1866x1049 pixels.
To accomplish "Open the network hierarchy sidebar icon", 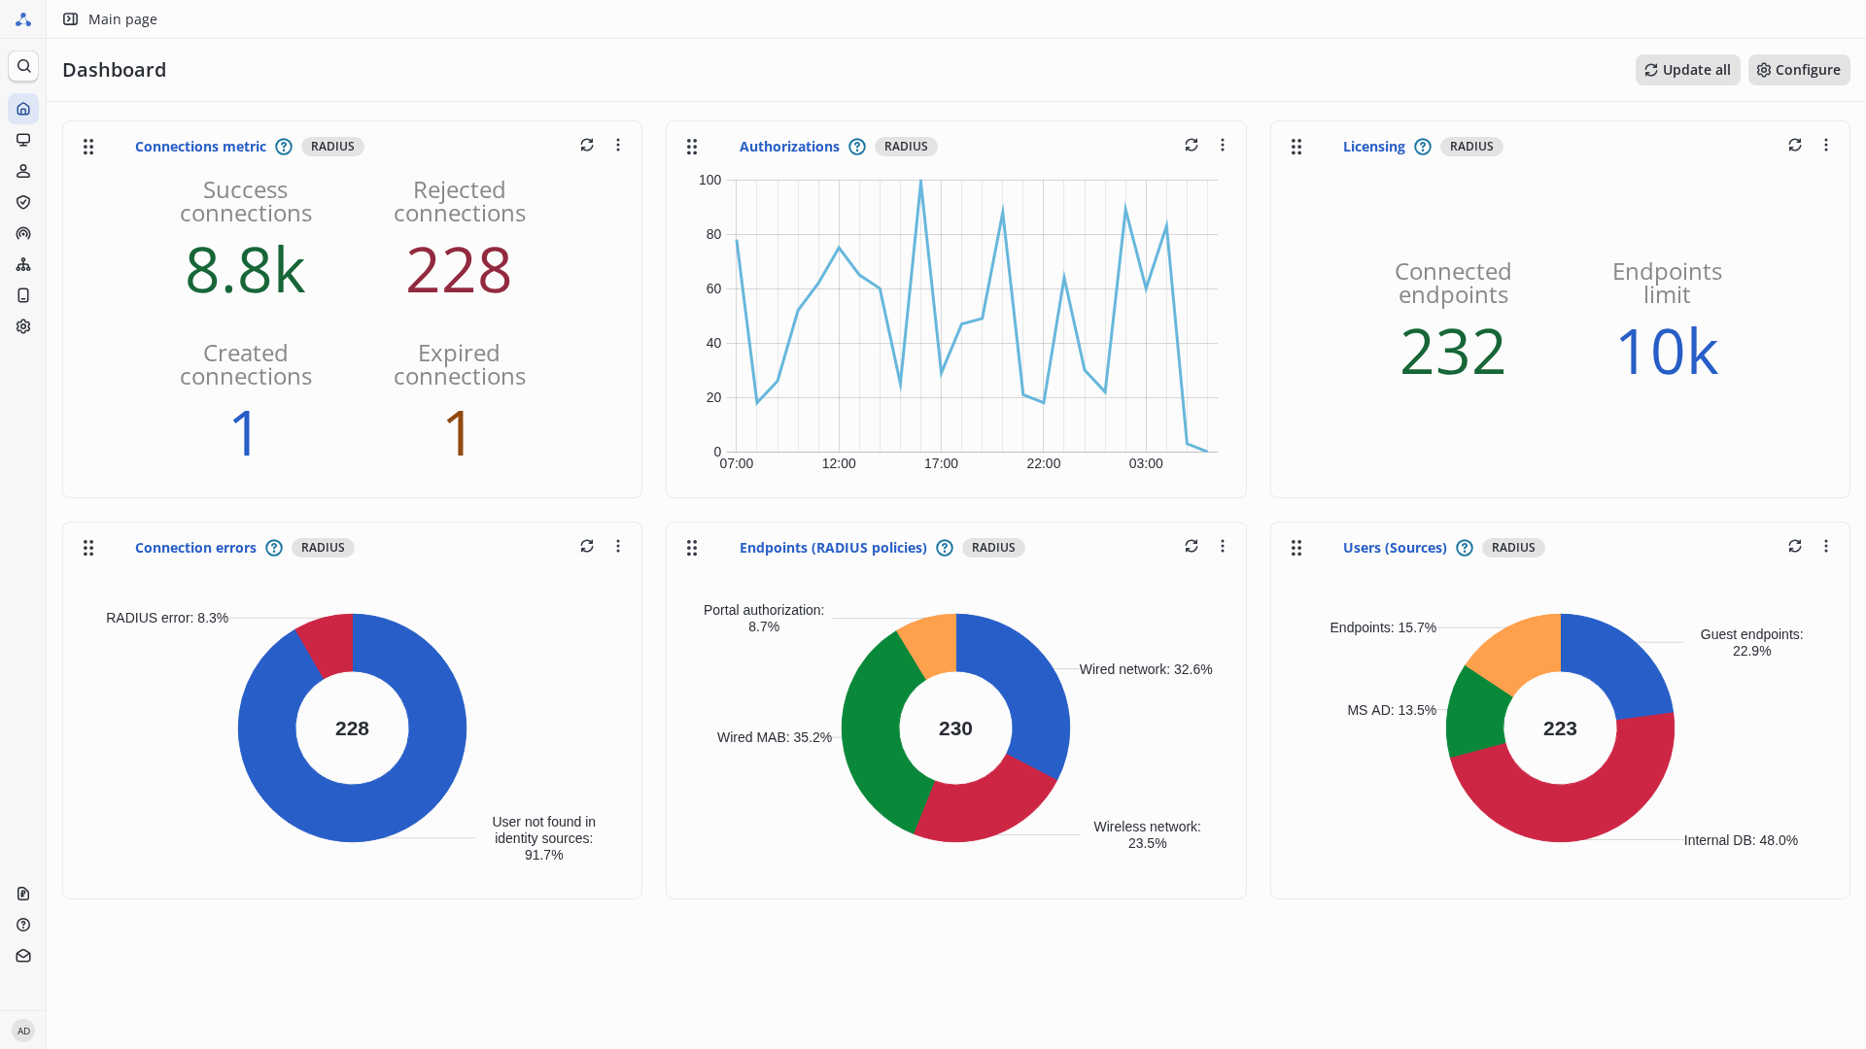I will (23, 264).
